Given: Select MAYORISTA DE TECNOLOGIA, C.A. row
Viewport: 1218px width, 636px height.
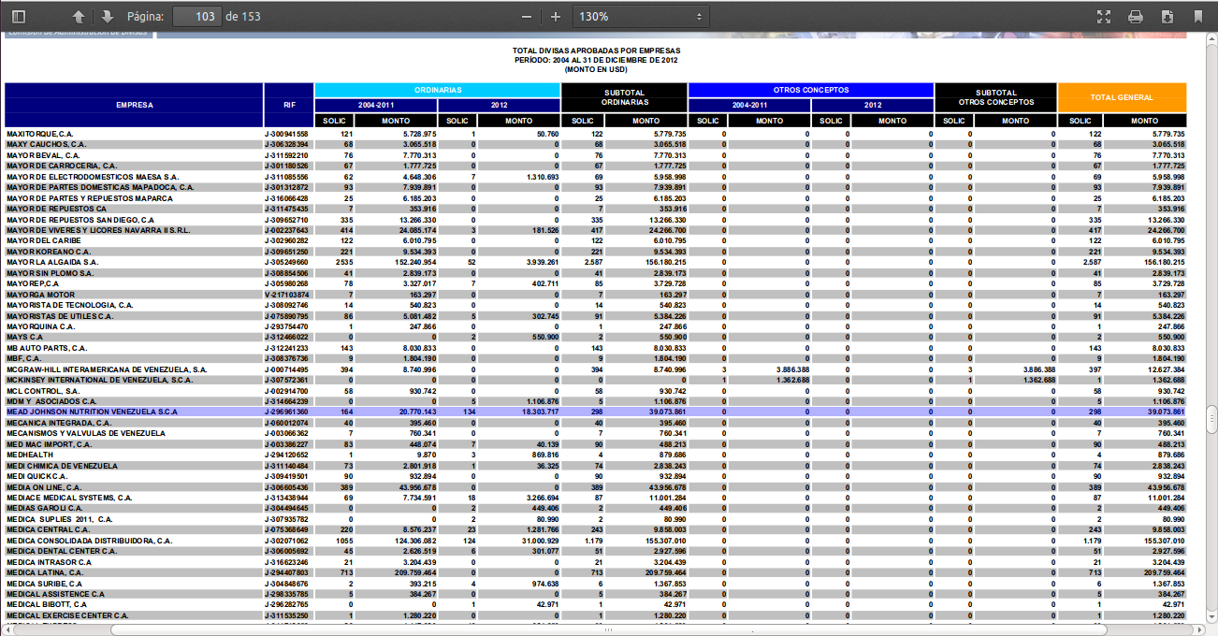Looking at the screenshot, I should tap(596, 305).
